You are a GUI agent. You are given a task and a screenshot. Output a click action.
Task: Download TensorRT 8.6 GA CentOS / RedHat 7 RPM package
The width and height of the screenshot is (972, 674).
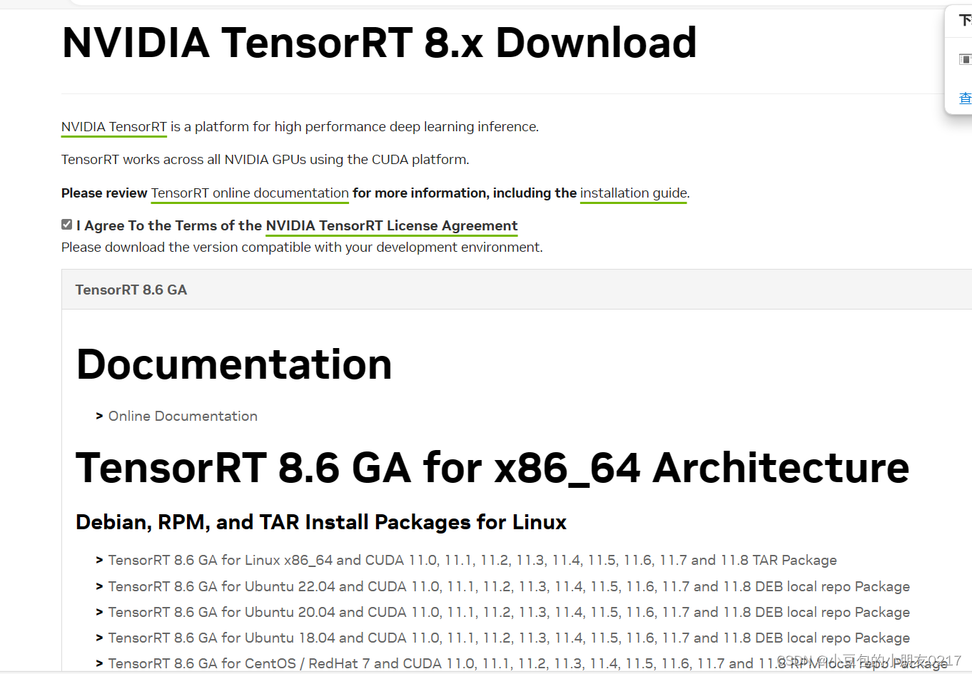pos(528,664)
